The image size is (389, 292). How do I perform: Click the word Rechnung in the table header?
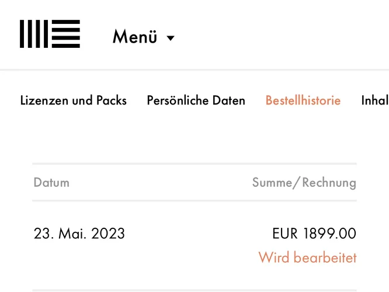(329, 182)
